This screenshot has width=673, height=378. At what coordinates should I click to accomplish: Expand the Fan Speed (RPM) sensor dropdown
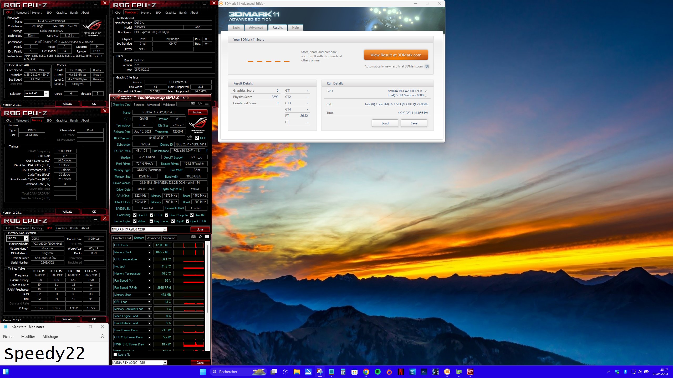pyautogui.click(x=149, y=288)
